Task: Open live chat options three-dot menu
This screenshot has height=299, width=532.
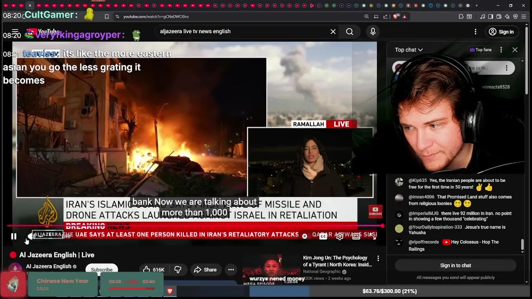Action: (x=501, y=50)
